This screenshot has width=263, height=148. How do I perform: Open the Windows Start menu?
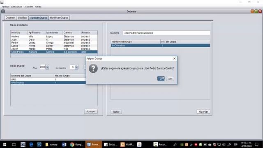[x=5, y=144]
